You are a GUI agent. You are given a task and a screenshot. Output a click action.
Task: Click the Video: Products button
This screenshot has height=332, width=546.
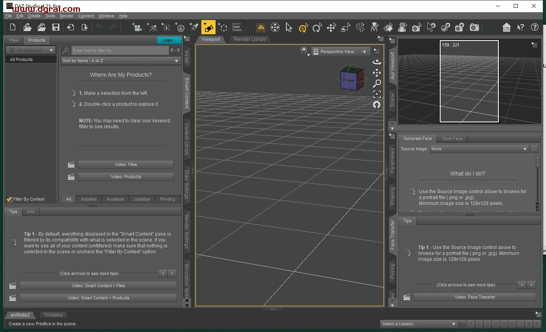click(126, 177)
